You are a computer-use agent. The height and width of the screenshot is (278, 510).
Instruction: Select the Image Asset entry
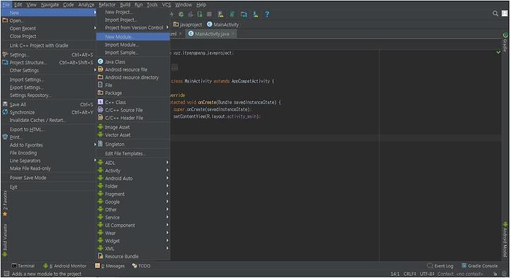133,127
